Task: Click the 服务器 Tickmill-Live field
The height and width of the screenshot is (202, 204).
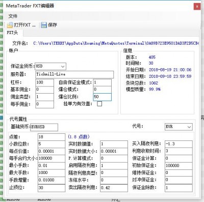Action: 74,74
